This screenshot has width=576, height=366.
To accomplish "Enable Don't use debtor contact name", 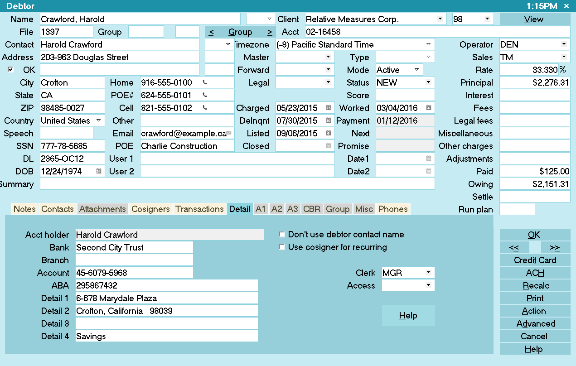I will click(x=282, y=235).
